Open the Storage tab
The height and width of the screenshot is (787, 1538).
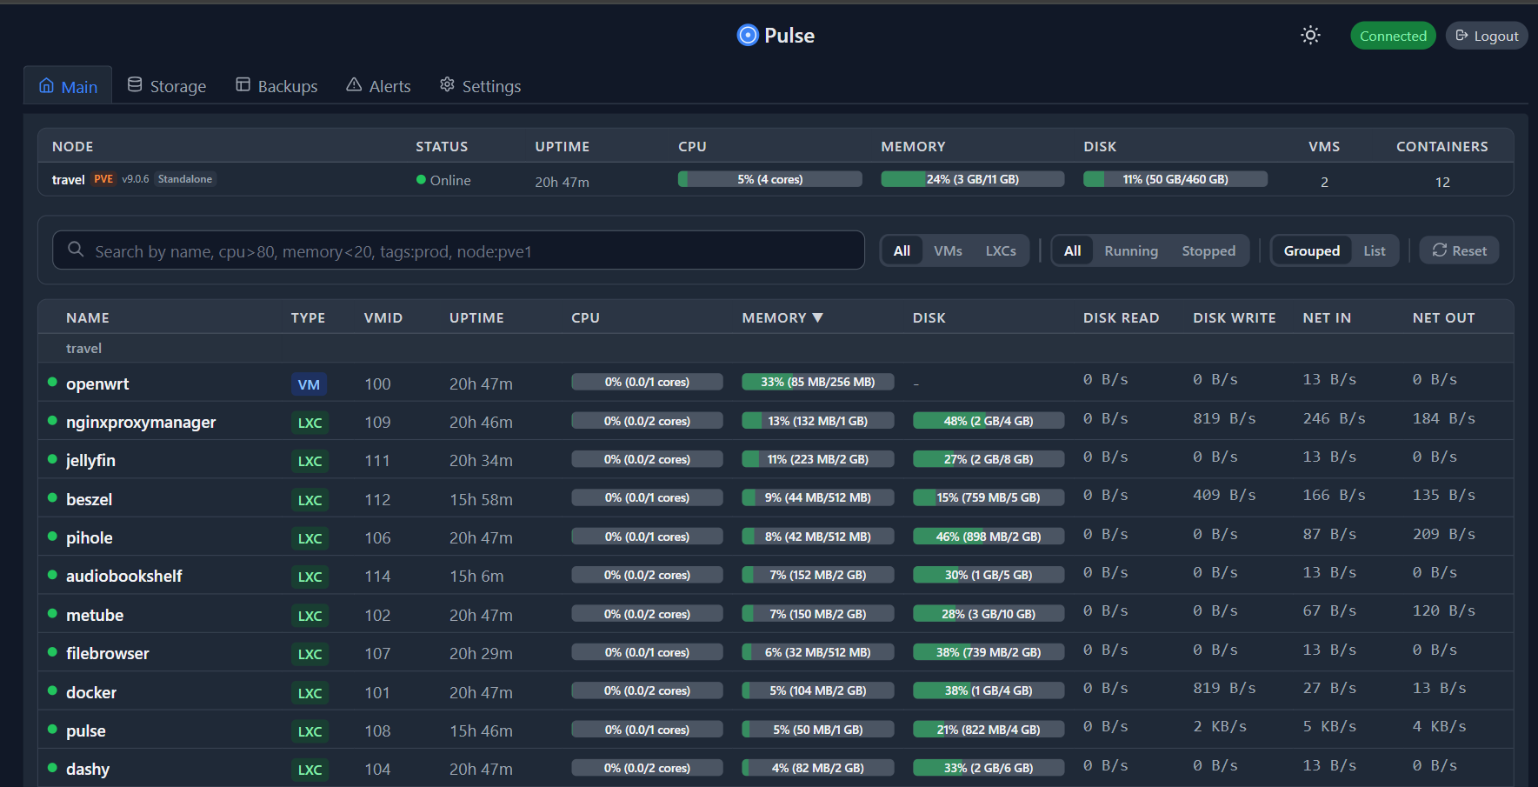tap(167, 86)
